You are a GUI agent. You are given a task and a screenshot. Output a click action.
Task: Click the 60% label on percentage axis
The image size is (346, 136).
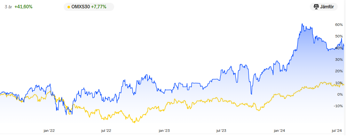point(339,25)
